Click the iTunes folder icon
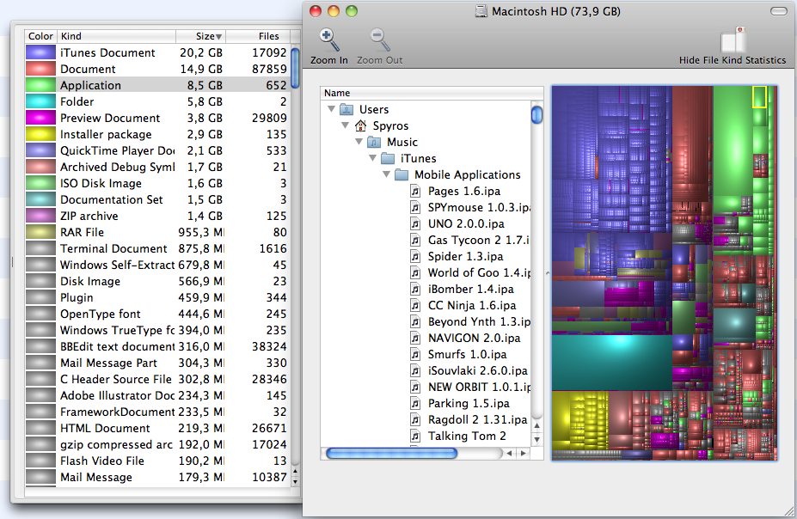This screenshot has height=519, width=797. coord(388,158)
